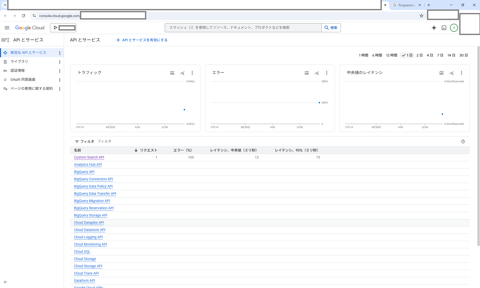Select the 14 日 time range
The width and height of the screenshot is (480, 288).
click(x=451, y=55)
